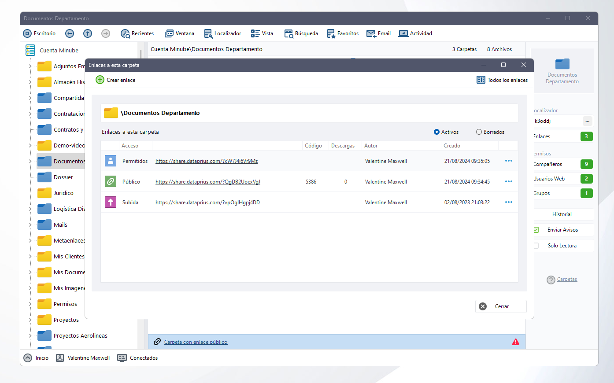Screen dimensions: 614x383
Task: Click the chain icon beside Carpeta con enlace
Action: coord(157,342)
